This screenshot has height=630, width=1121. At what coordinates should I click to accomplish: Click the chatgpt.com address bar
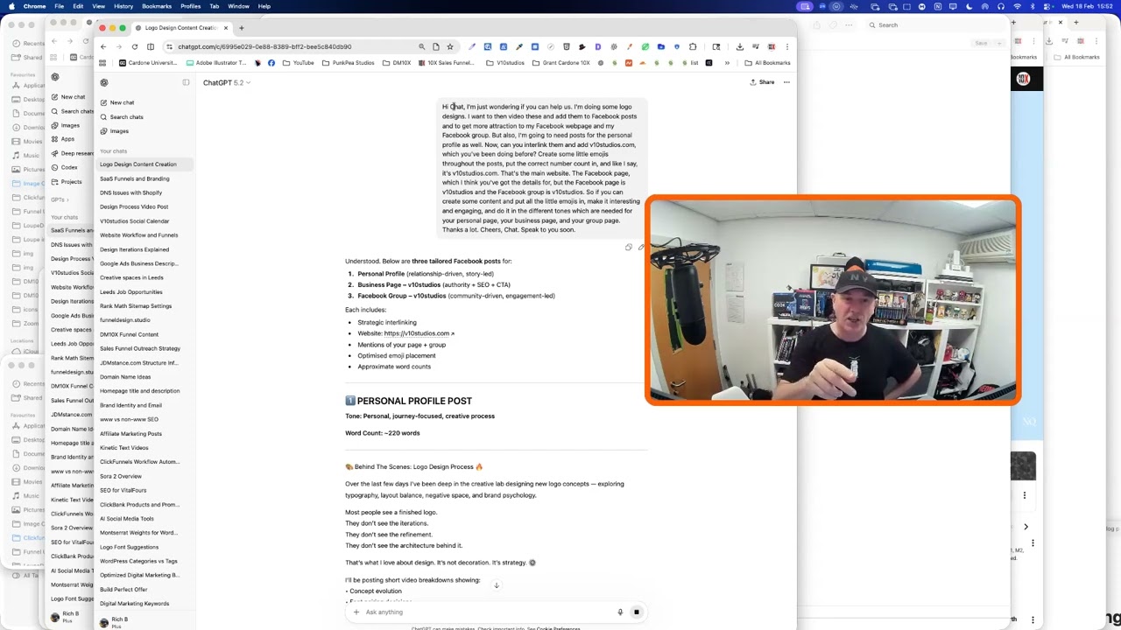click(293, 46)
